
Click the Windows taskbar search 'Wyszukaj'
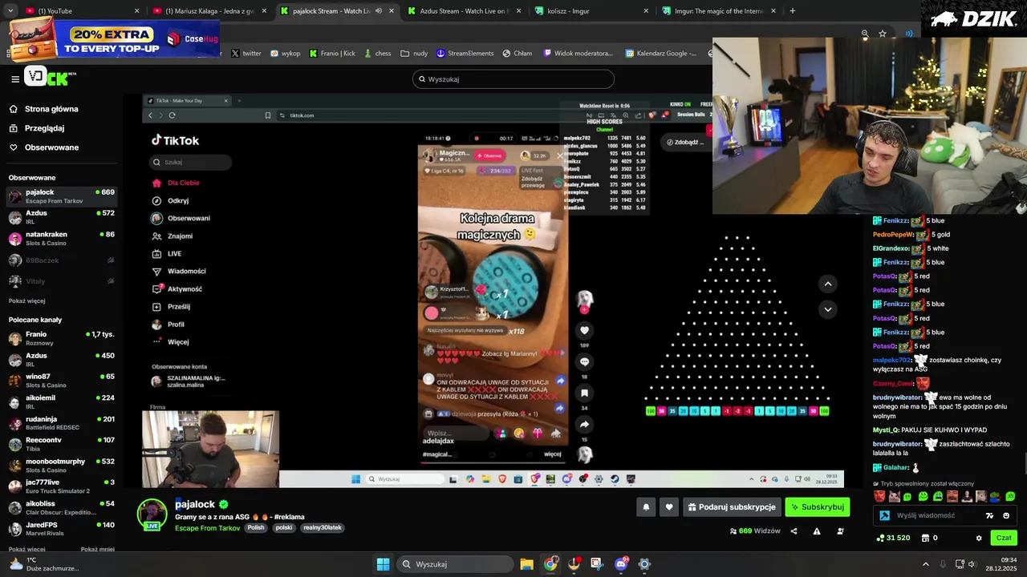click(x=456, y=564)
